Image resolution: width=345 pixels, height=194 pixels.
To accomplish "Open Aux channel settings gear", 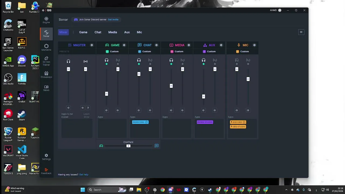I will coord(221,45).
